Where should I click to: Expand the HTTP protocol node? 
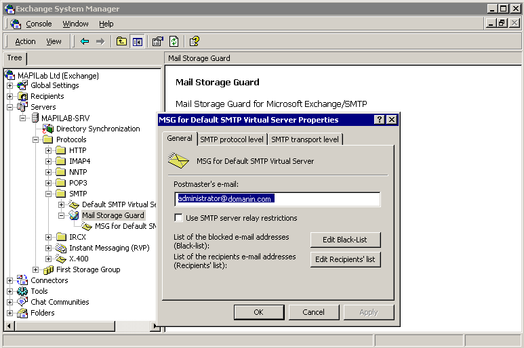coord(48,150)
